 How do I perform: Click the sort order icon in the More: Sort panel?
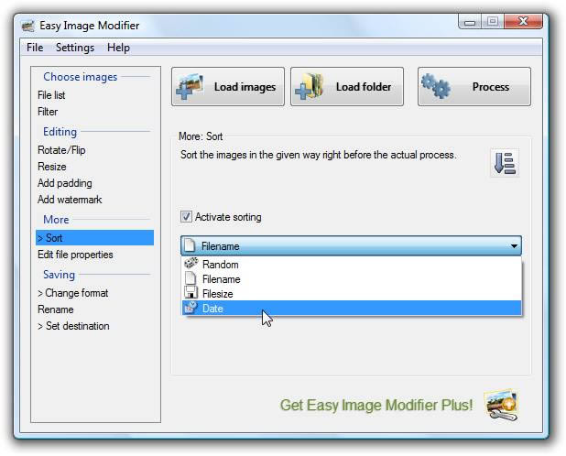[x=505, y=163]
